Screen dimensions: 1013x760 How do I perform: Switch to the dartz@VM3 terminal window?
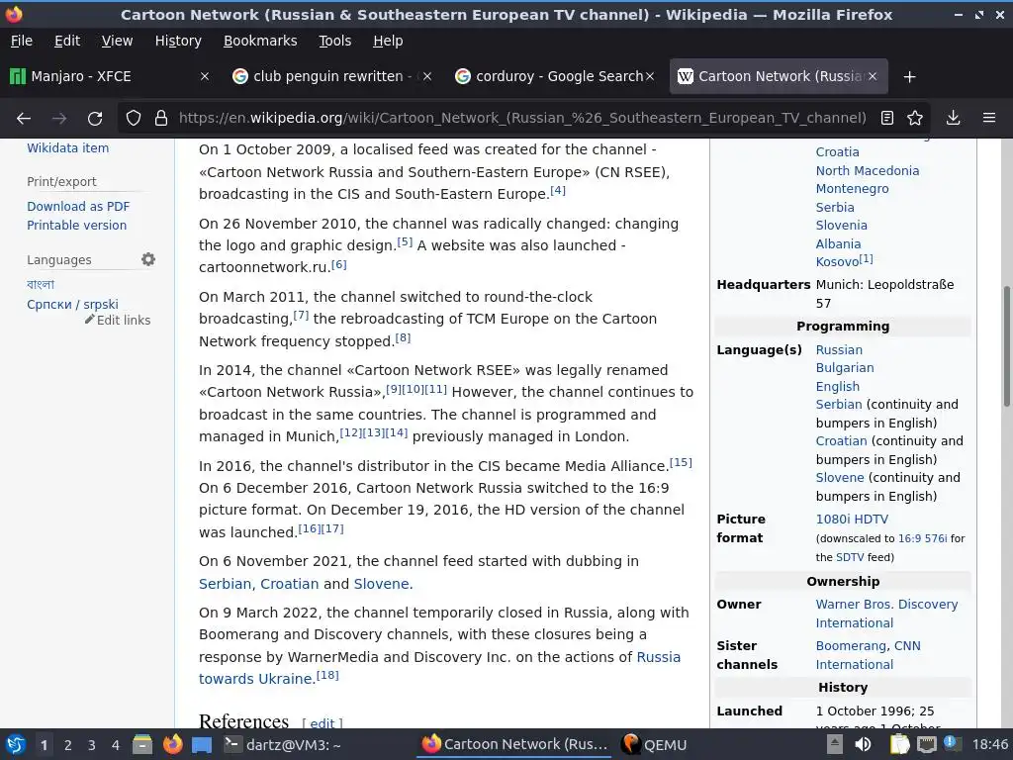[282, 744]
